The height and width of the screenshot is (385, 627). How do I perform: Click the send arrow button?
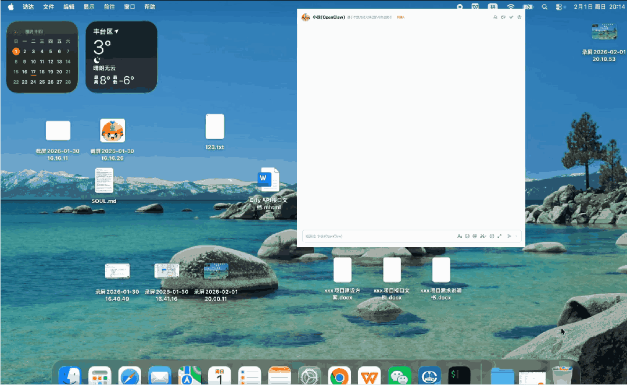tap(509, 236)
